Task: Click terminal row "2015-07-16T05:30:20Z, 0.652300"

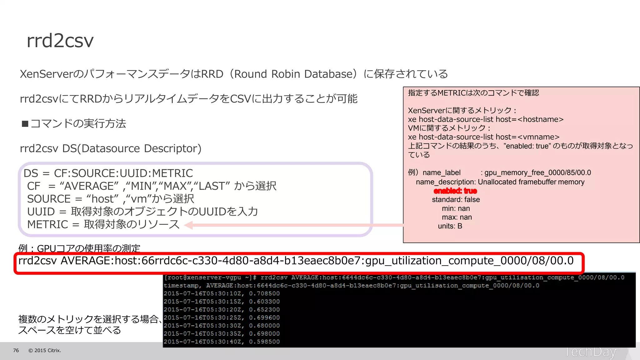Action: (222, 310)
